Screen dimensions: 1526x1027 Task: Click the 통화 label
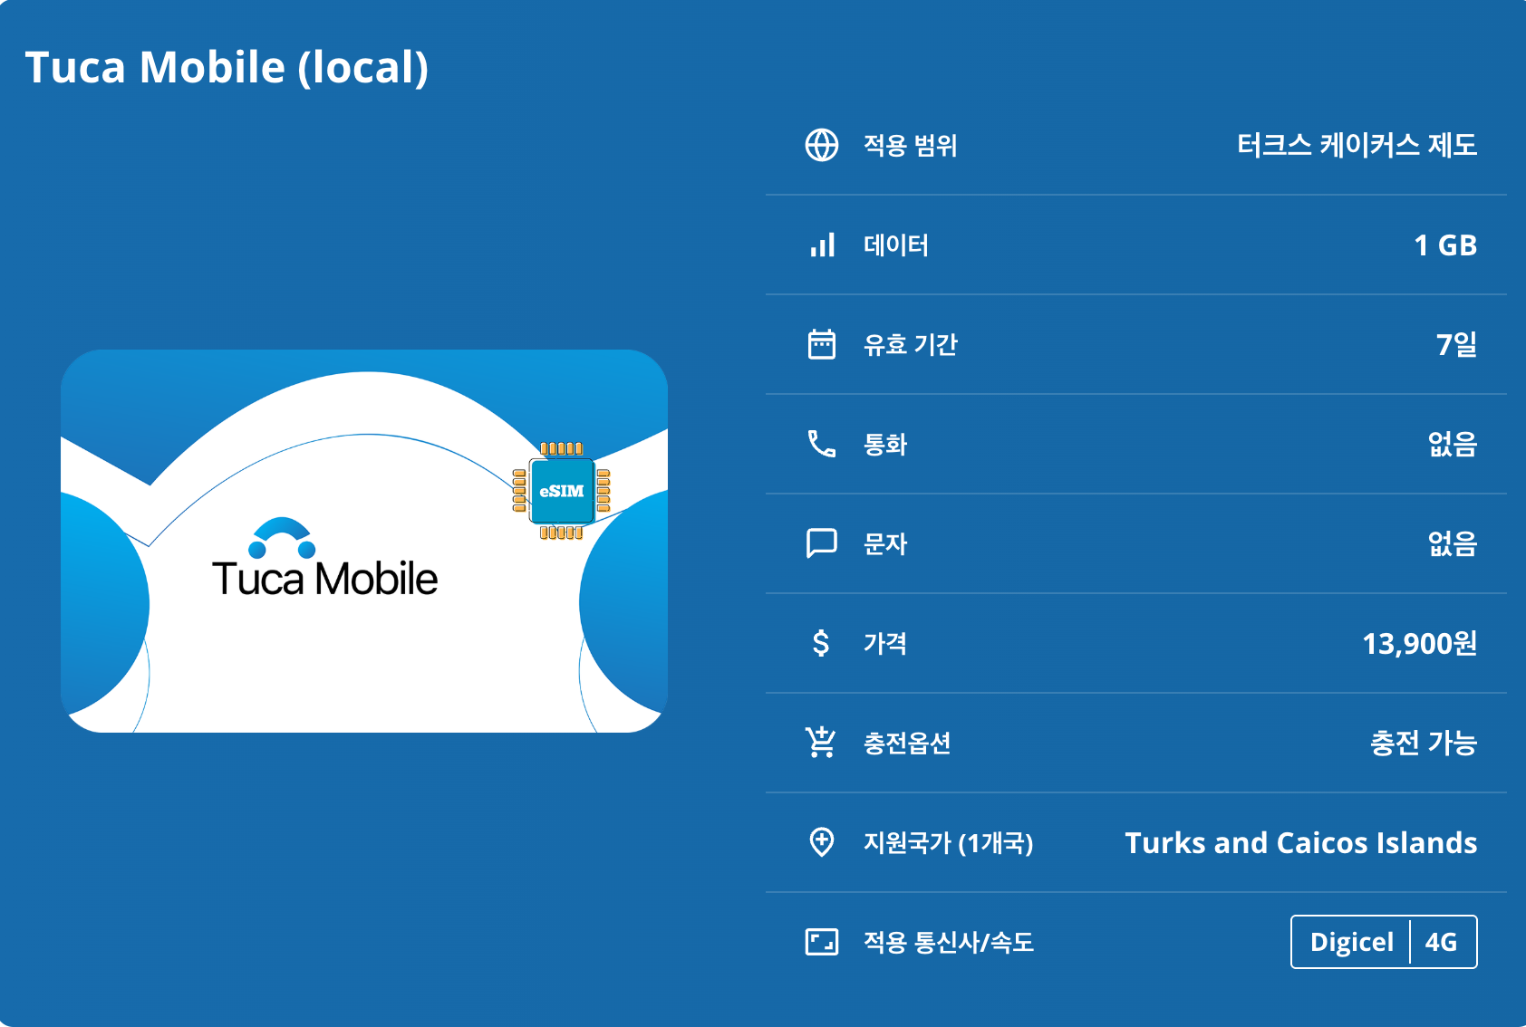[x=884, y=444]
